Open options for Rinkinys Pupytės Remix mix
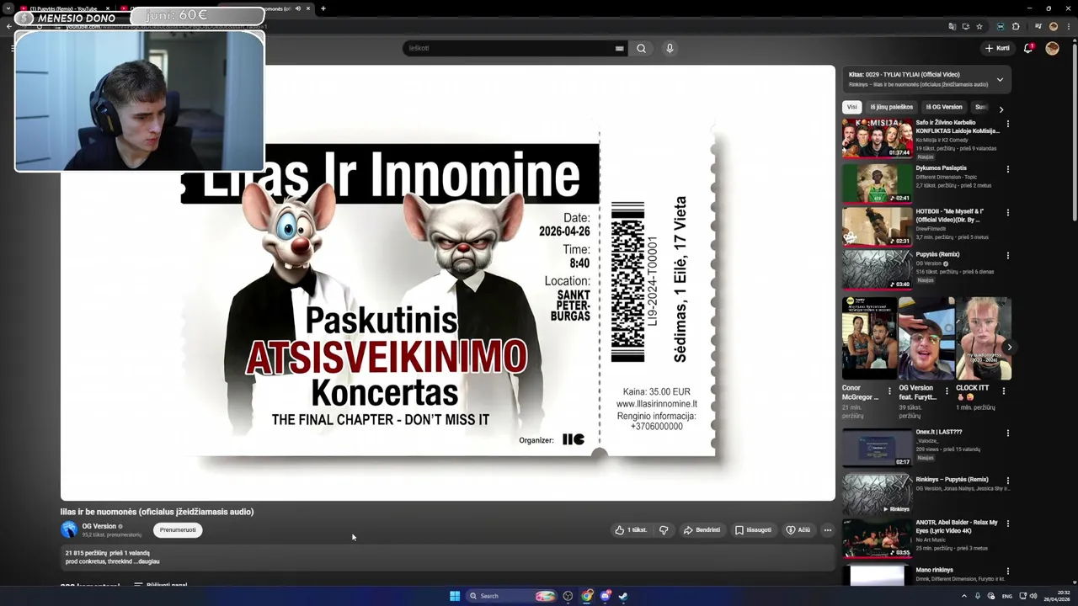1078x606 pixels. coord(1007,481)
